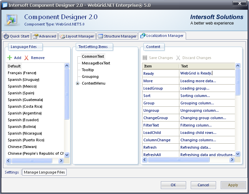Select the Manage Language Files bottom tab
The height and width of the screenshot is (194, 249).
coord(44,172)
